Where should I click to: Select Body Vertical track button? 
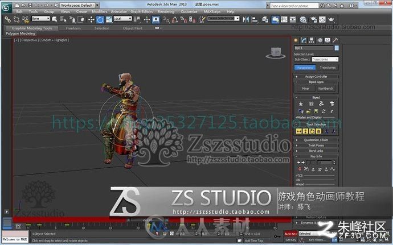(305, 131)
